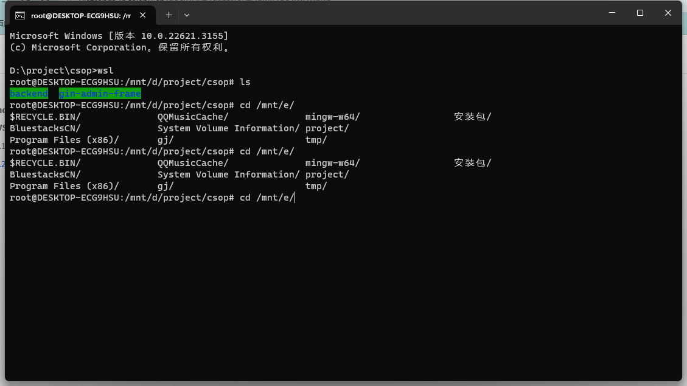Close the root@DESKTOP-ECG9HSU tab
This screenshot has height=386, width=687.
pos(143,15)
